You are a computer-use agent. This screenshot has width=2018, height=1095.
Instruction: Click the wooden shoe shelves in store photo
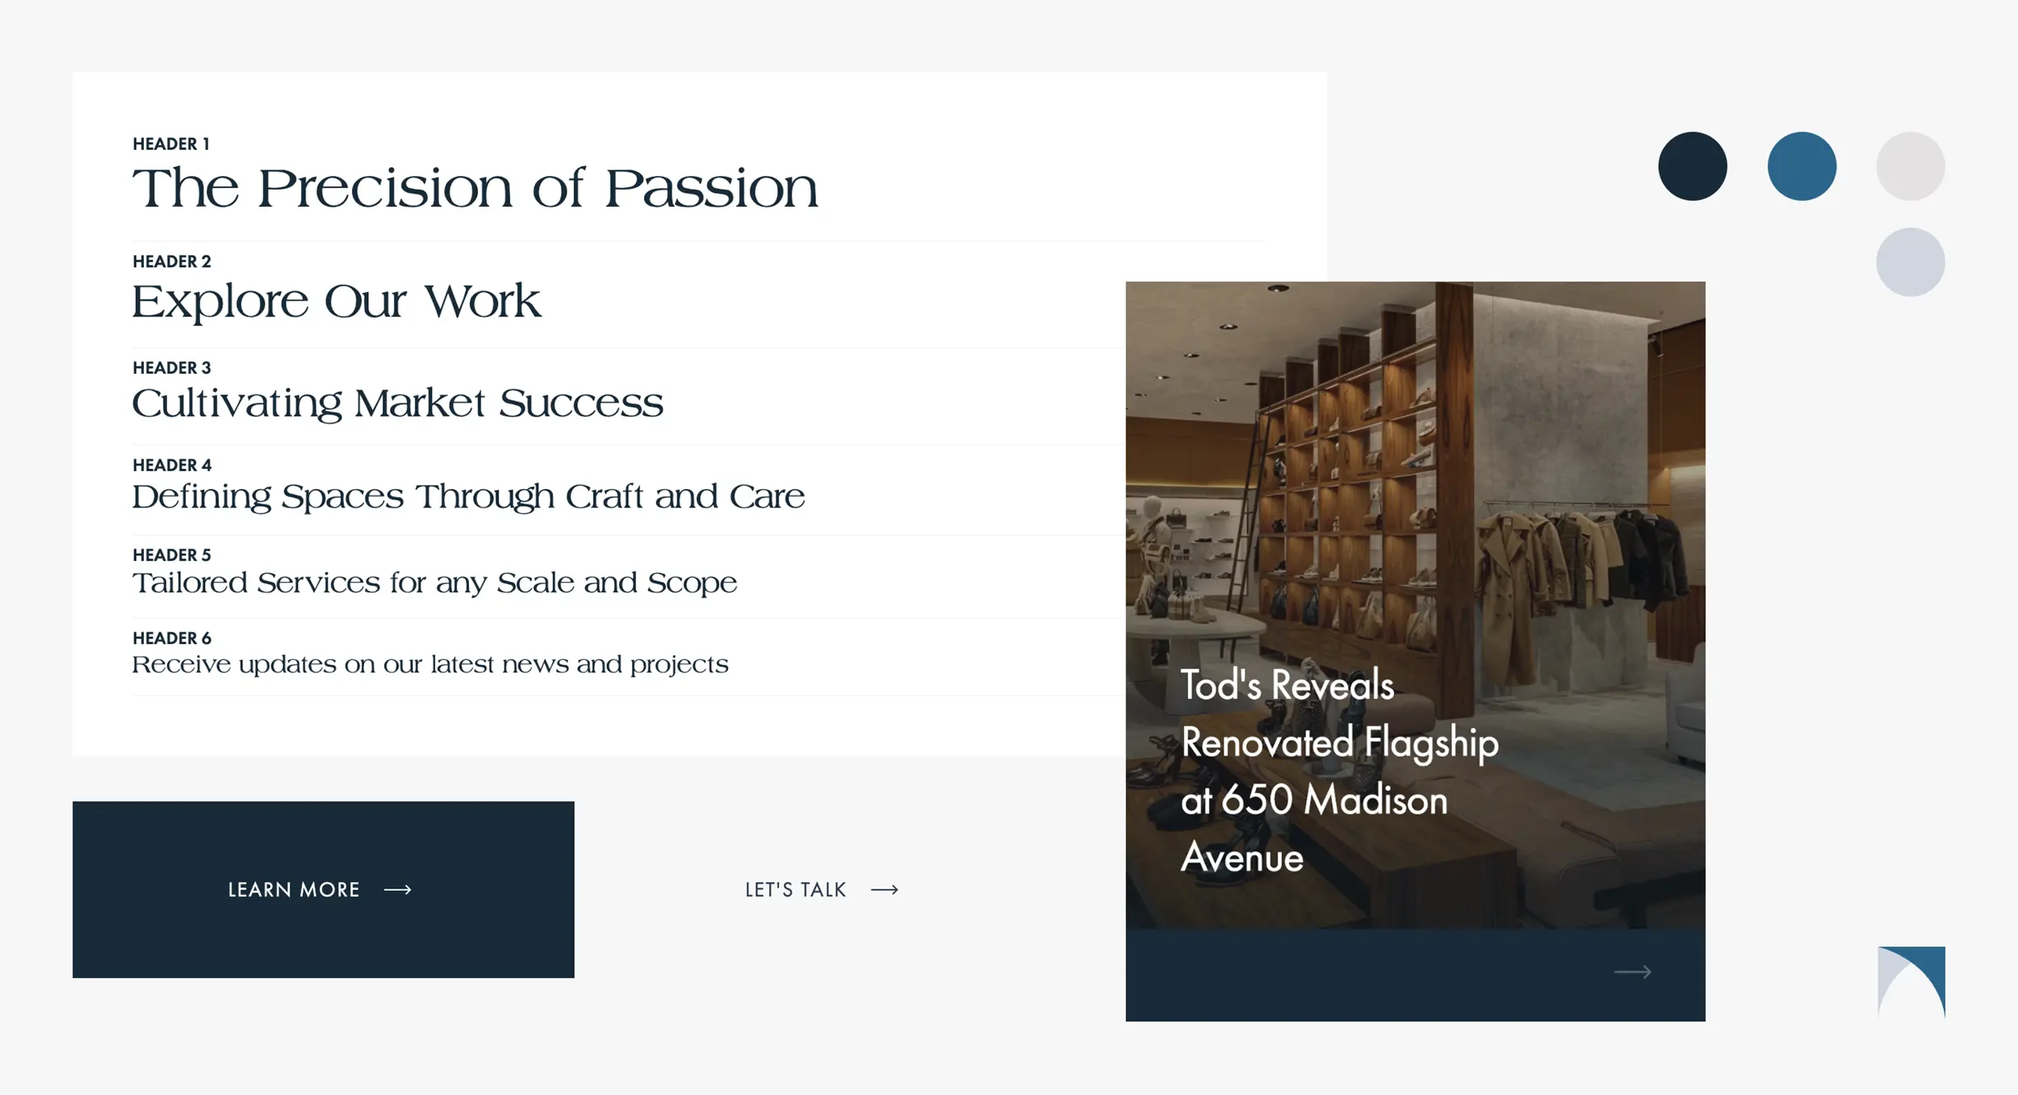tap(1356, 484)
